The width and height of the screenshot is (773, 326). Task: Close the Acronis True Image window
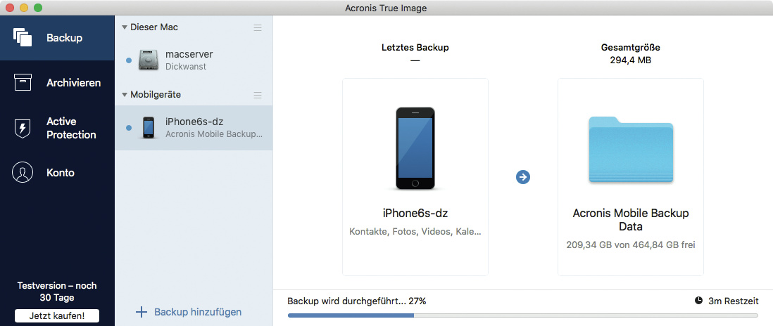(10, 8)
